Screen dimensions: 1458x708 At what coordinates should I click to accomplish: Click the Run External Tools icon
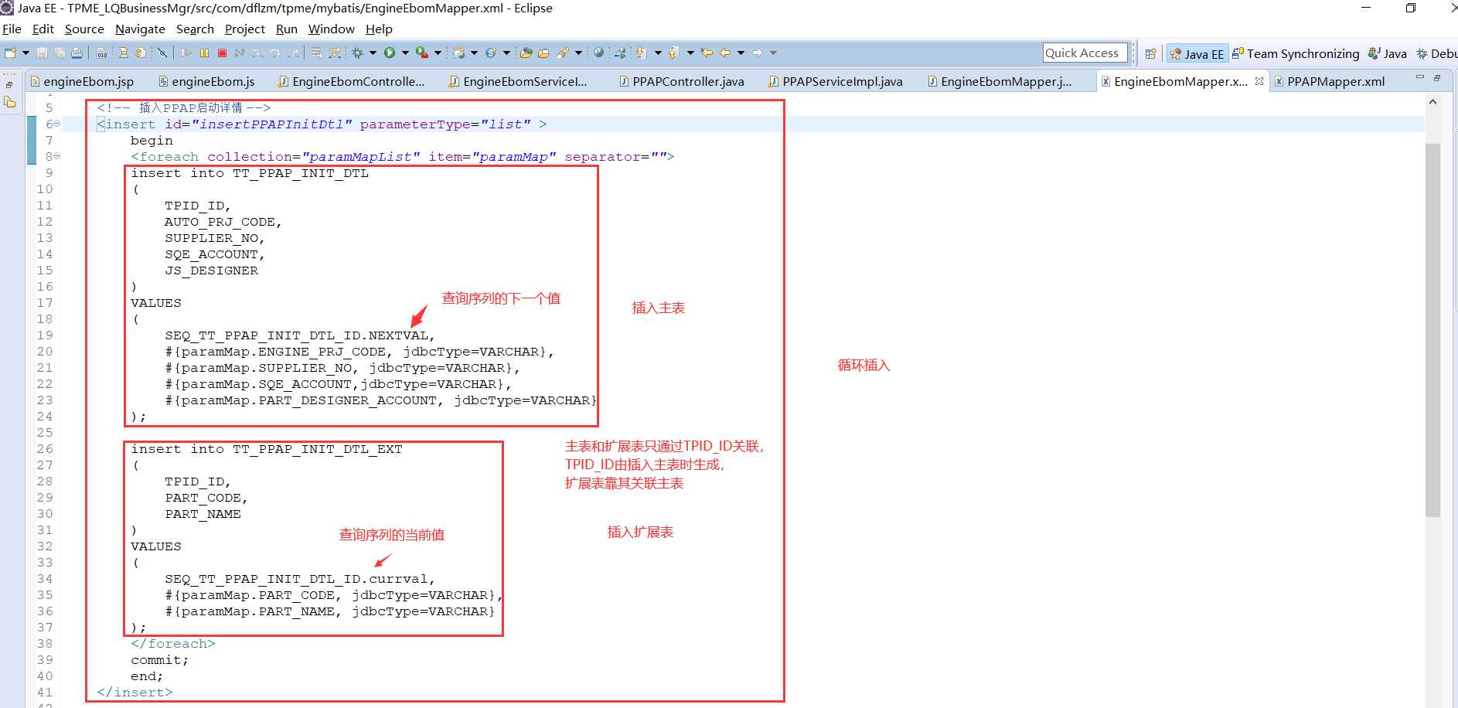[x=421, y=53]
